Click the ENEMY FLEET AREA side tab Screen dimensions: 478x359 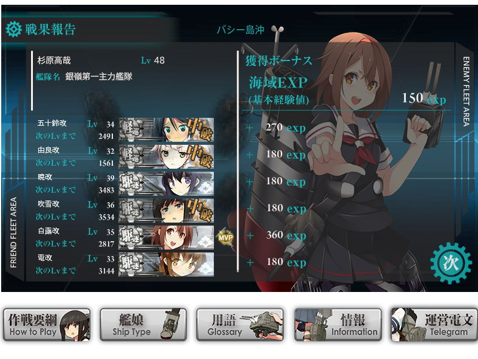466,92
